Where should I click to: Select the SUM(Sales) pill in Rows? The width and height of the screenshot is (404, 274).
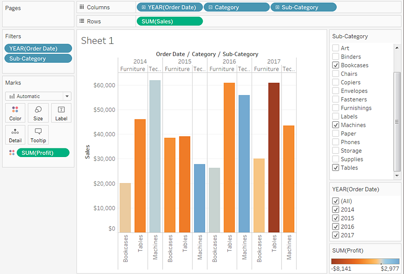[x=169, y=21]
